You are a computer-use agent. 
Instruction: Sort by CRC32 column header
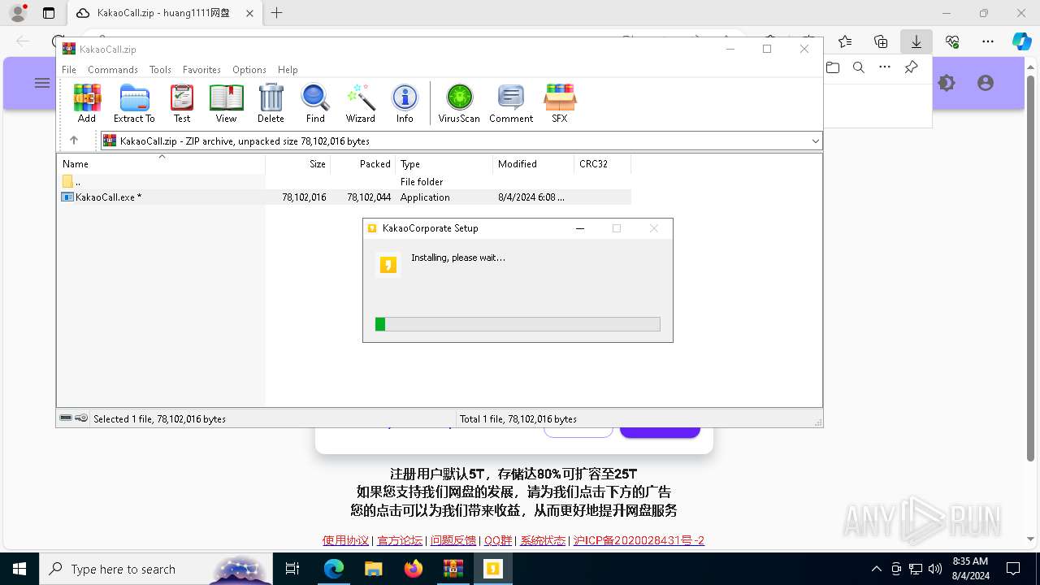(603, 164)
